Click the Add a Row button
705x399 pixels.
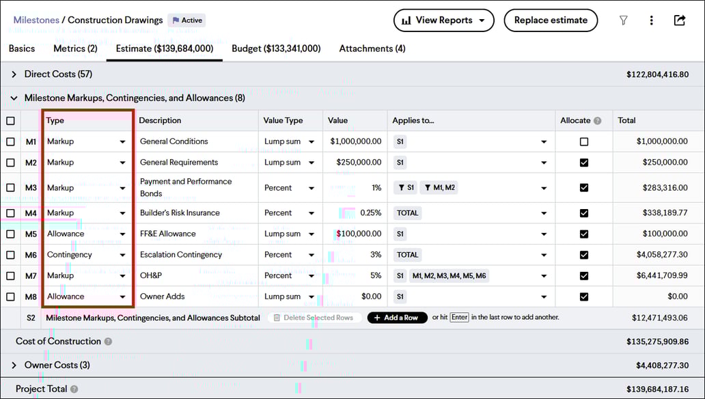397,317
